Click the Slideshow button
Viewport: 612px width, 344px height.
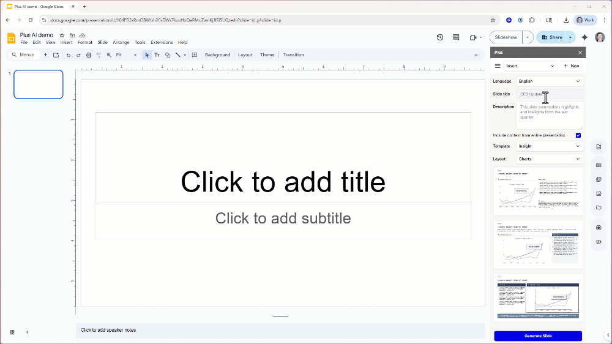point(506,37)
